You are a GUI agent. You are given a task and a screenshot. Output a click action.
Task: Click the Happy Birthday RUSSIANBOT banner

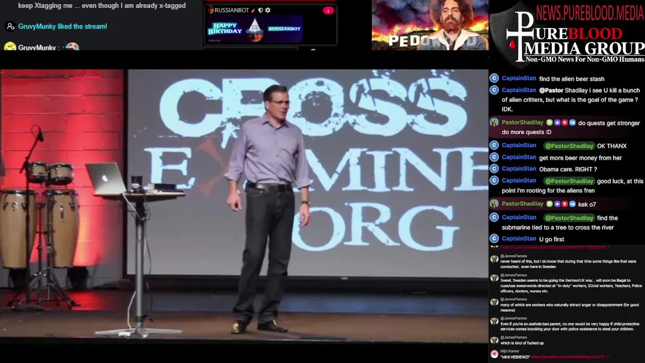pos(254,29)
